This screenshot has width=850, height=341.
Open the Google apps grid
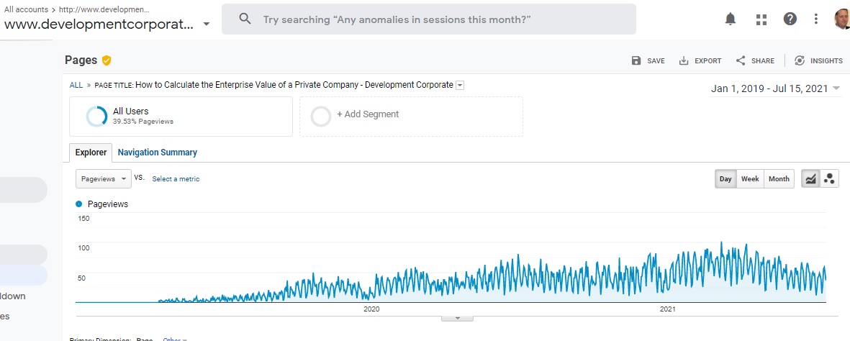pyautogui.click(x=761, y=19)
